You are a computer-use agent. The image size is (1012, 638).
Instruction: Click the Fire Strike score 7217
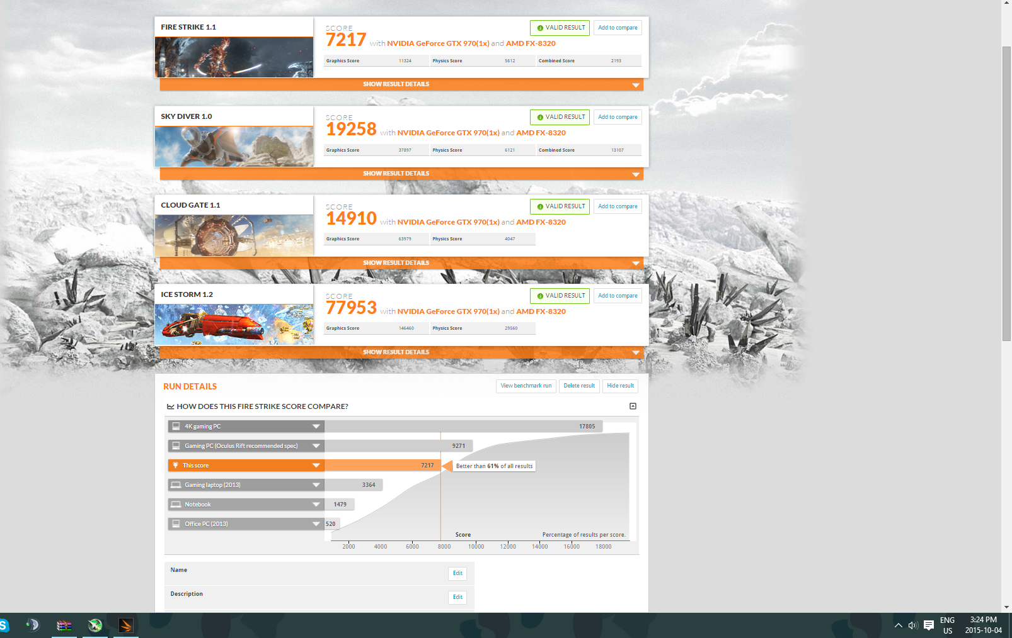coord(346,40)
